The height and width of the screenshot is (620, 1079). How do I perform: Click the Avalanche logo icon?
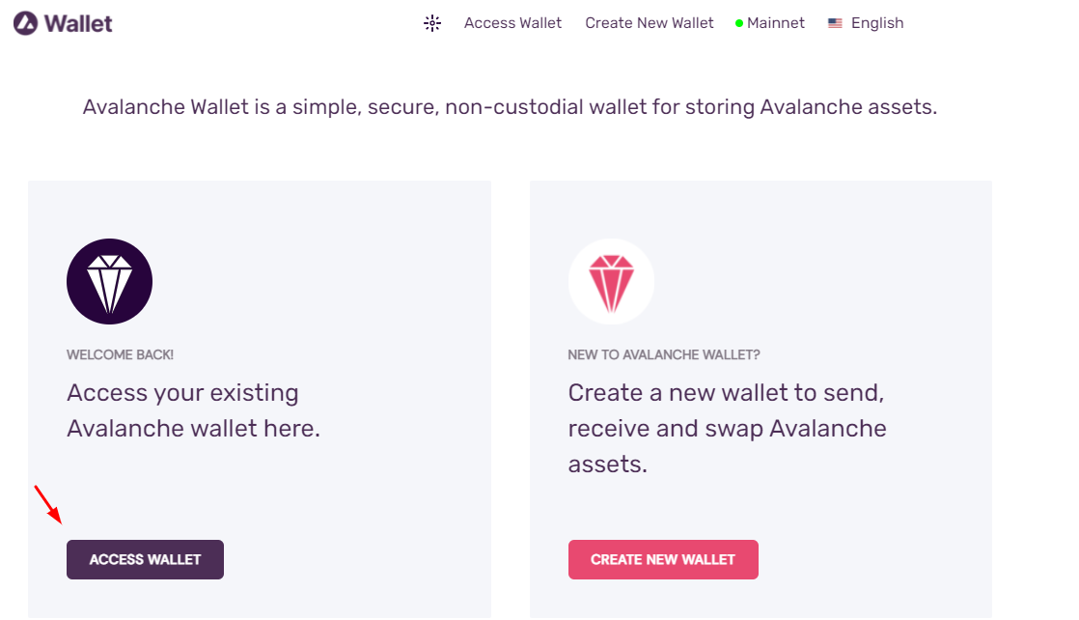point(26,23)
